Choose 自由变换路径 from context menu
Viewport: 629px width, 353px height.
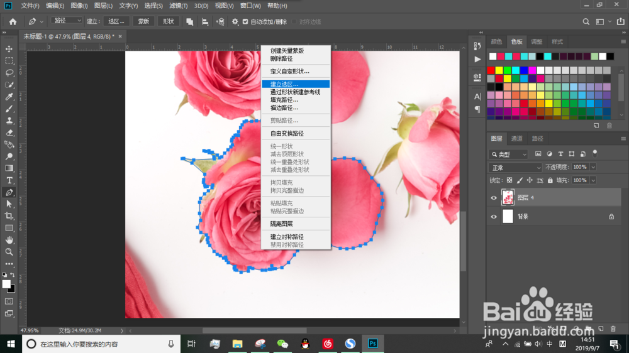296,133
